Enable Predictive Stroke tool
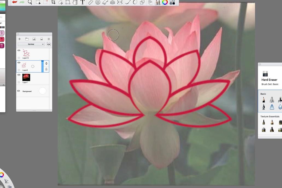This screenshot has height=188, width=282. click(135, 2)
